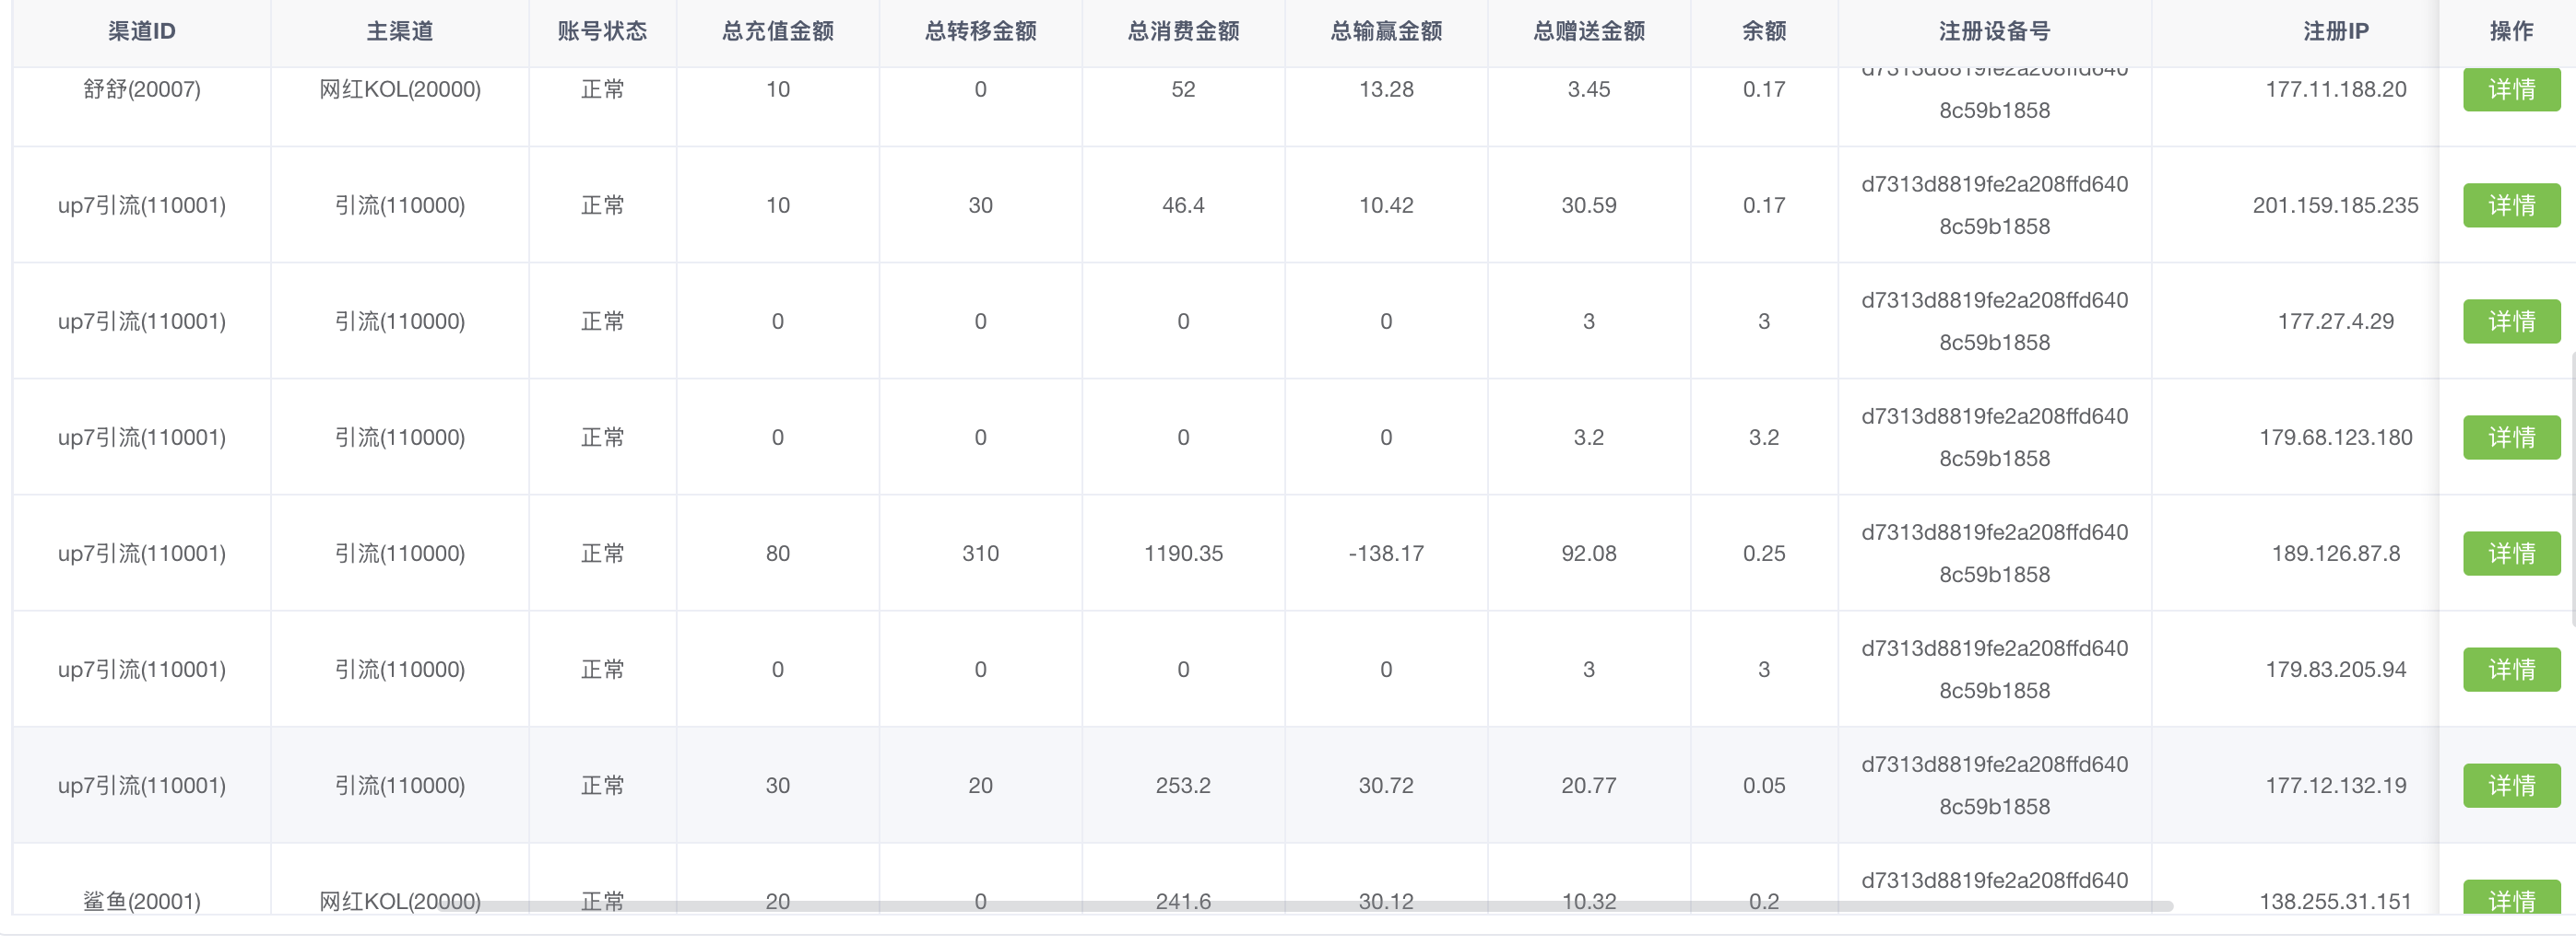Open 详情 for IP 201.159.185.235 row

2511,204
